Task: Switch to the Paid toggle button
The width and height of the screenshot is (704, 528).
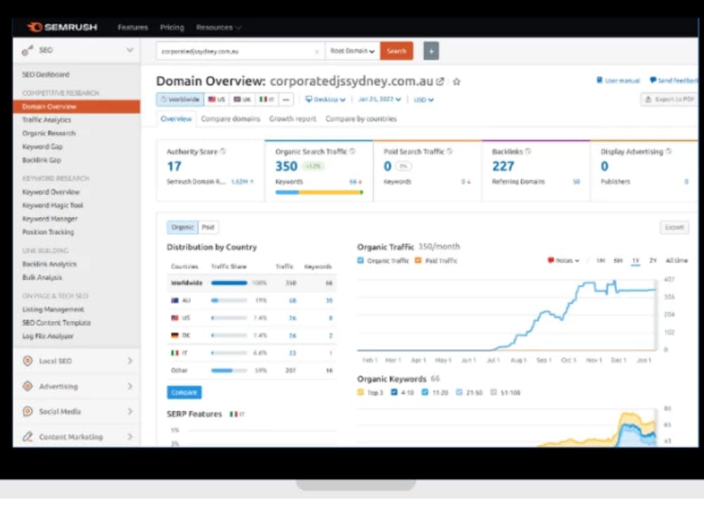Action: point(208,227)
